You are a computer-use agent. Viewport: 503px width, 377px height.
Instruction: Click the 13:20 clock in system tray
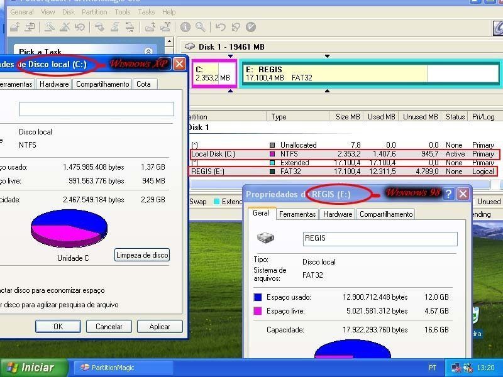point(485,368)
